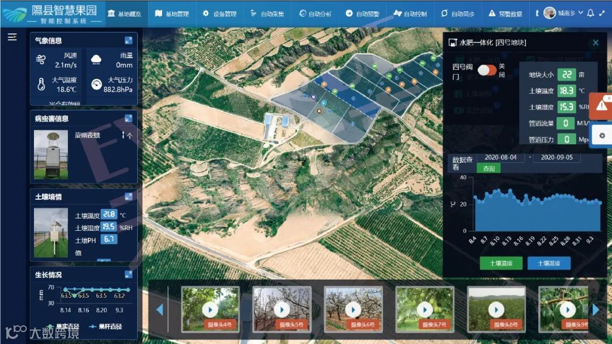Open the 自动采集 menu
Screen dimensions: 612x344
coord(267,14)
